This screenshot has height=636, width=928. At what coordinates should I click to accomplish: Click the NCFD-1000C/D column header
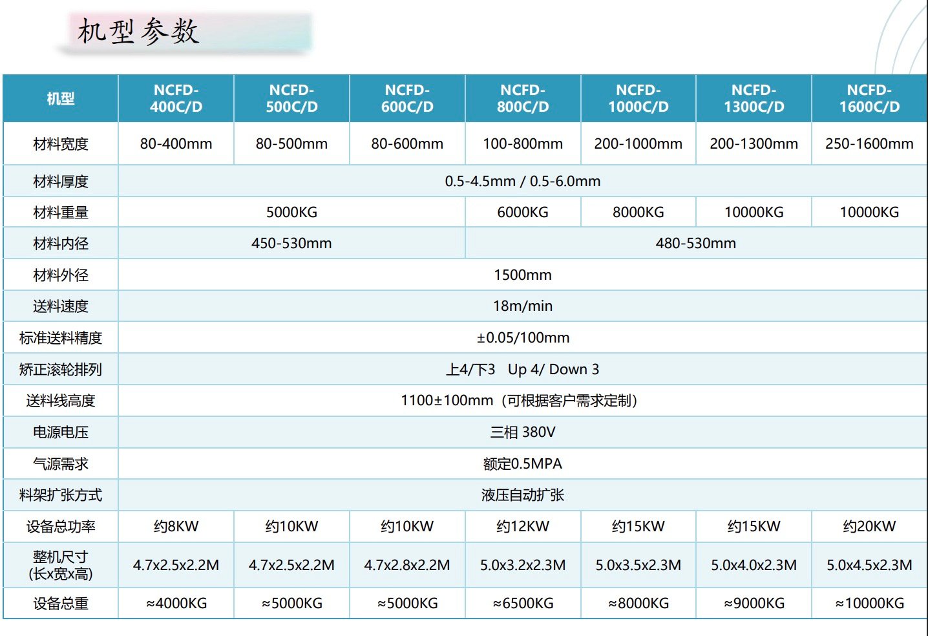click(x=638, y=98)
